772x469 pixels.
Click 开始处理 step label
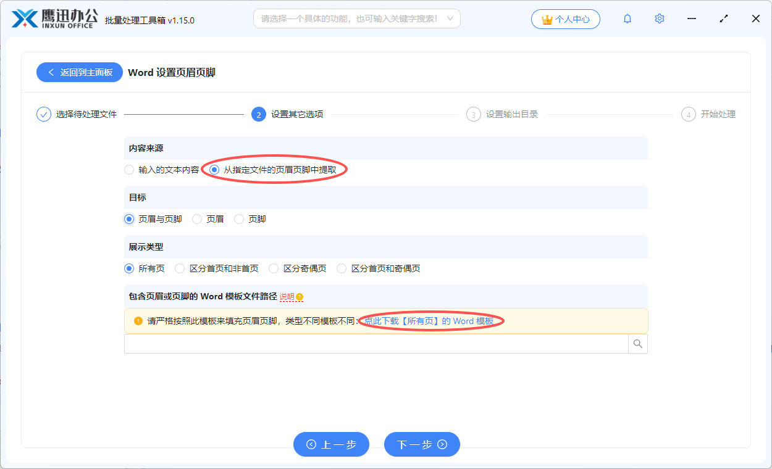pyautogui.click(x=718, y=114)
